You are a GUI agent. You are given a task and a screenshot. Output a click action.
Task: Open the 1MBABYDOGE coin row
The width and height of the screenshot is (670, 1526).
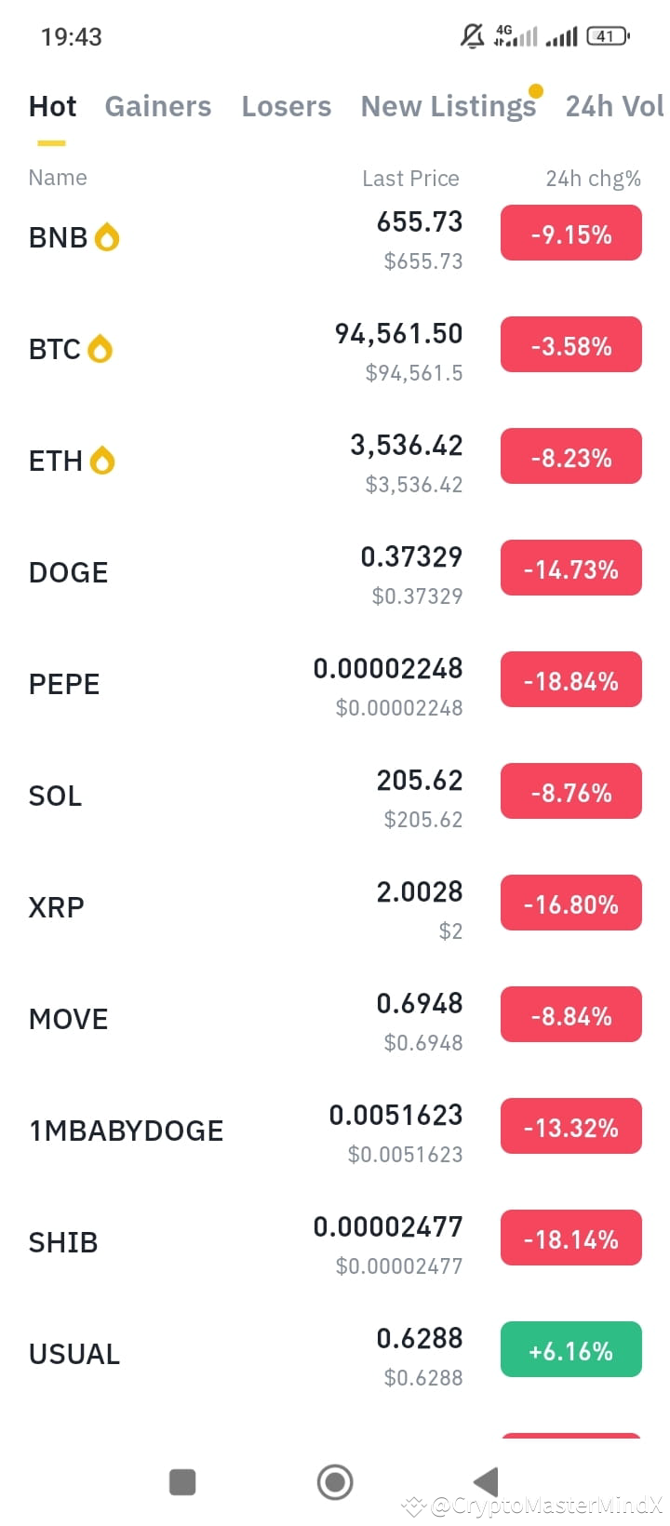[335, 1131]
